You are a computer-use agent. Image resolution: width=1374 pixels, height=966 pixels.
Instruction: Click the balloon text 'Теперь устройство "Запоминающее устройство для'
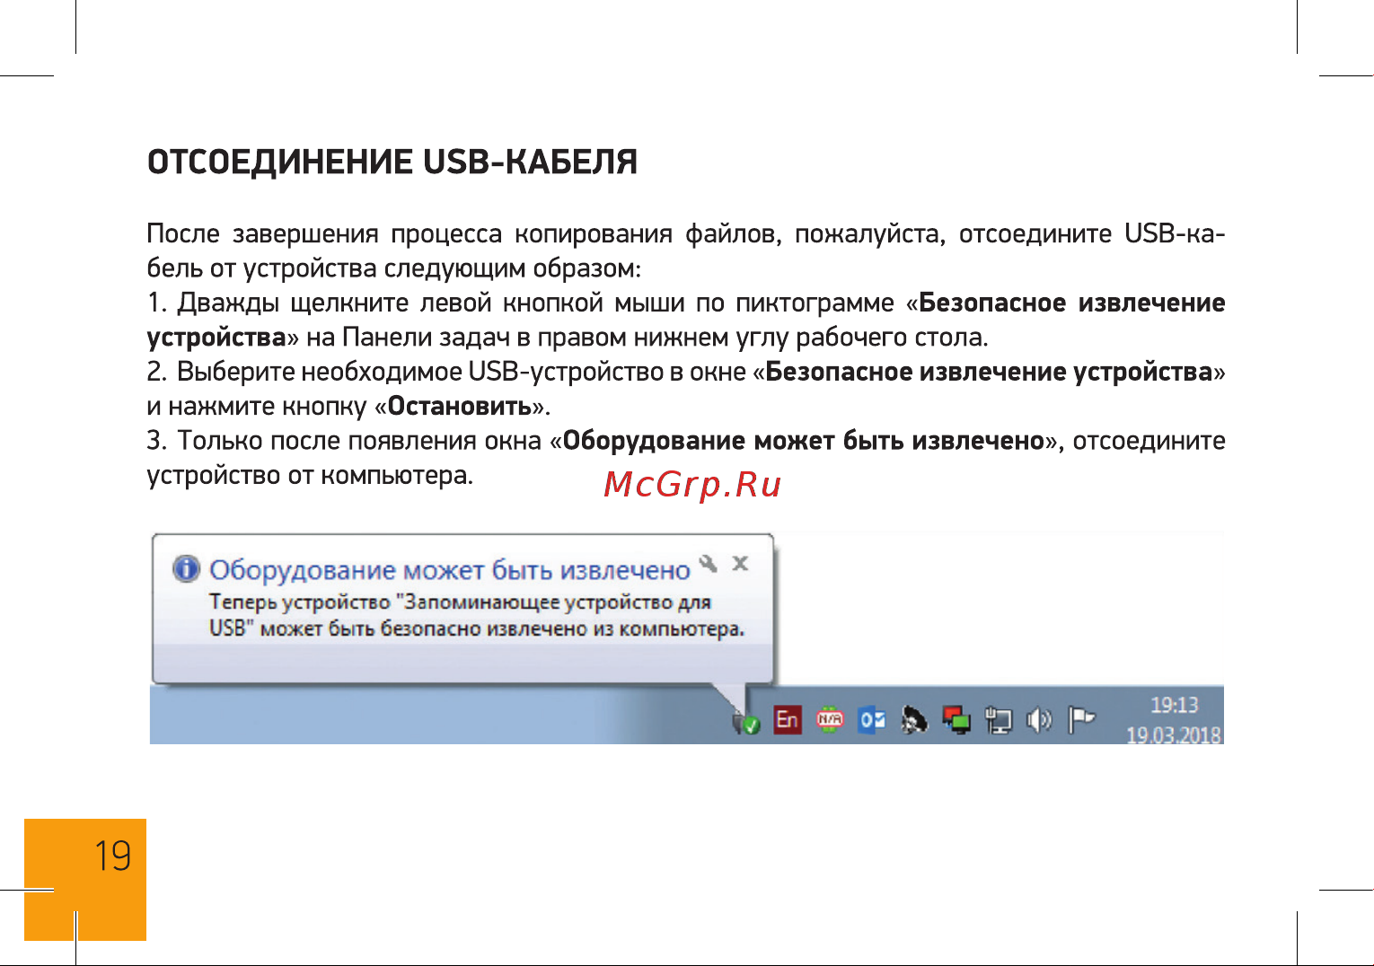460,602
